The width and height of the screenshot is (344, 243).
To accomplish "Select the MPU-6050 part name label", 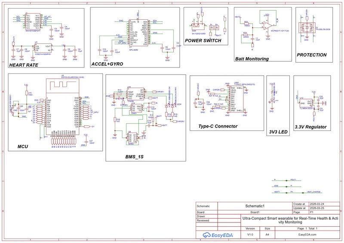I will point(134,50).
